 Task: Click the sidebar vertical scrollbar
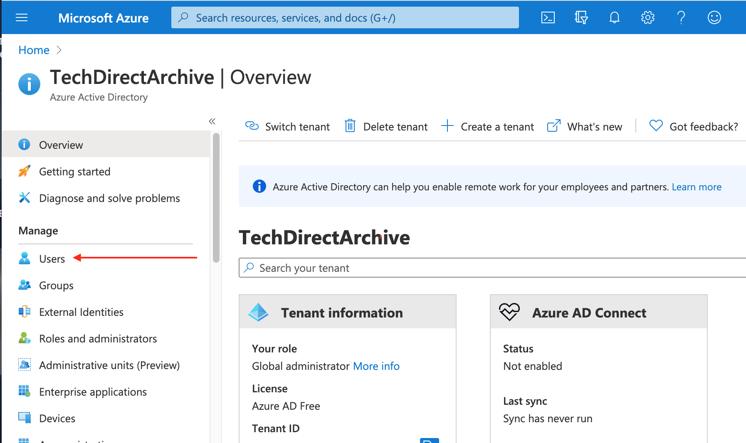pyautogui.click(x=216, y=197)
